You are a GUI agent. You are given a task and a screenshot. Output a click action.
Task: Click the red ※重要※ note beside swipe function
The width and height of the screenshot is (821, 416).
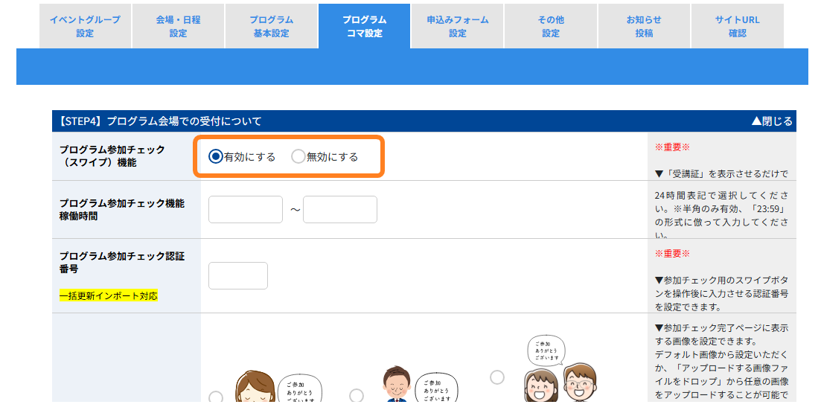[672, 147]
